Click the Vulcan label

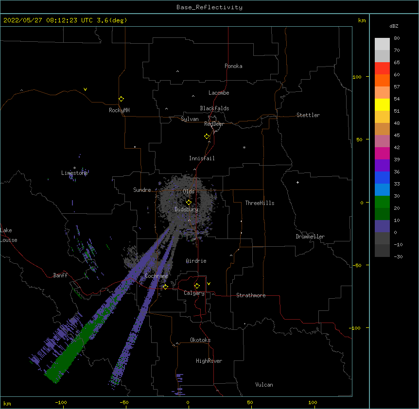tap(264, 385)
